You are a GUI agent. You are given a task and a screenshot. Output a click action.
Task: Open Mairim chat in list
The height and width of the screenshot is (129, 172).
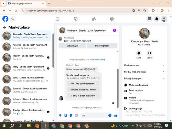(26, 57)
